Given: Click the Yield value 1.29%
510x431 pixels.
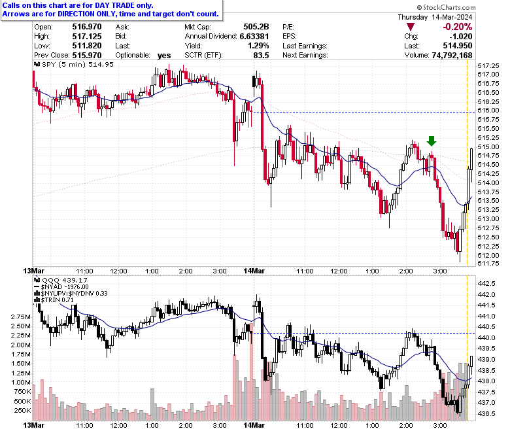Looking at the screenshot, I should 258,46.
